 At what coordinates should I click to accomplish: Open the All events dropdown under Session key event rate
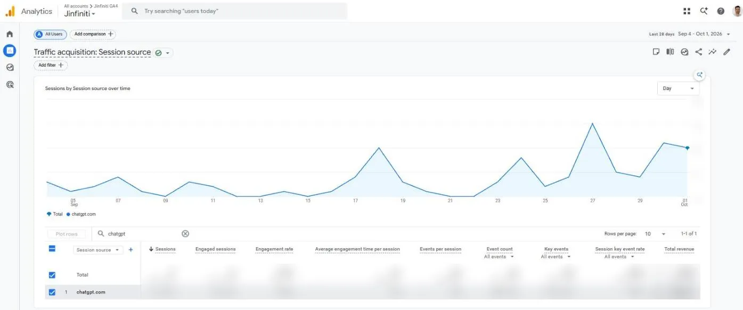(619, 257)
